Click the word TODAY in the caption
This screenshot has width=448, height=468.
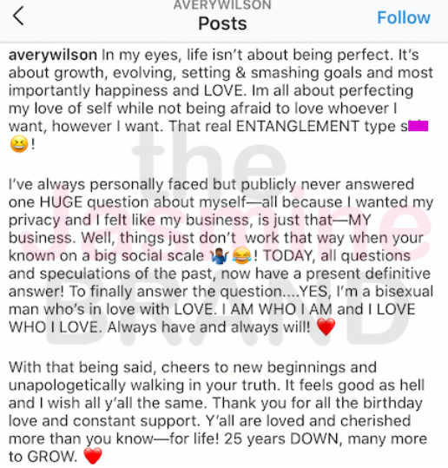(288, 256)
